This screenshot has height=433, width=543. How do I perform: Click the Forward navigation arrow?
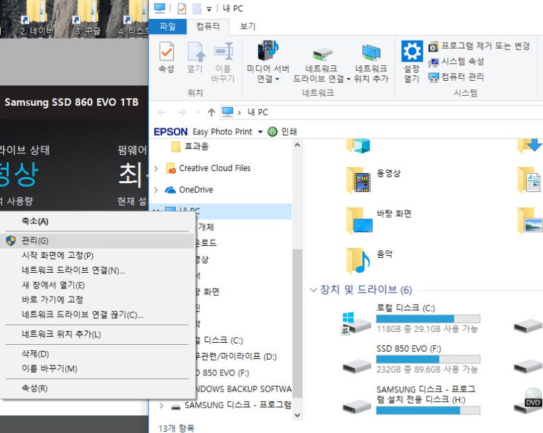click(181, 113)
